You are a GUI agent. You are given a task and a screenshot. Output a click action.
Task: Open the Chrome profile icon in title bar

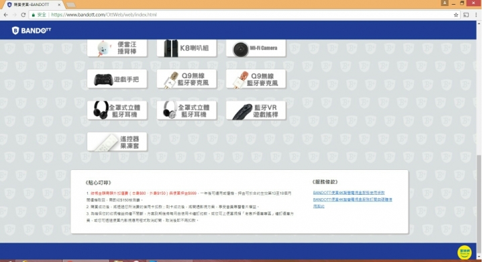click(445, 3)
